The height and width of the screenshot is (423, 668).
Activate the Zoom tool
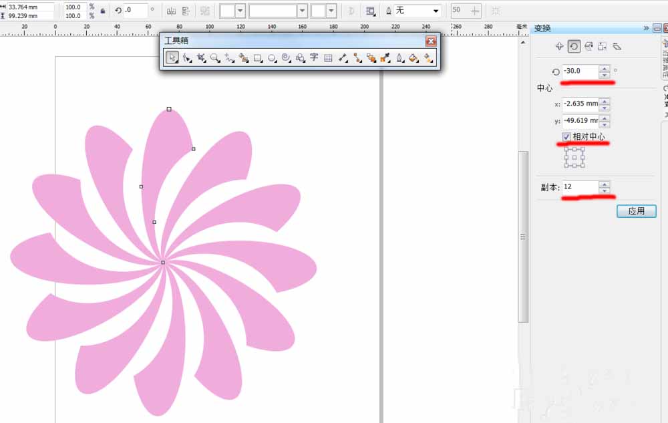click(216, 57)
